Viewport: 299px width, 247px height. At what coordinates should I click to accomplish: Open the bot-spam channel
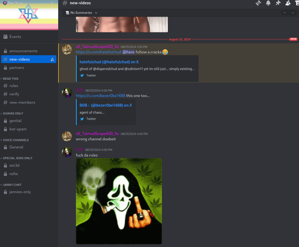coord(29,129)
